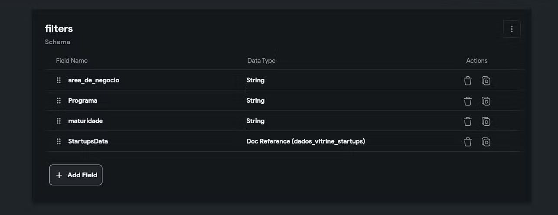Click the StartupsData field name

tap(88, 141)
